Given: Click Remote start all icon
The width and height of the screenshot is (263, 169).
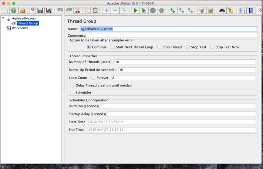Looking at the screenshot, I should point(173,10).
